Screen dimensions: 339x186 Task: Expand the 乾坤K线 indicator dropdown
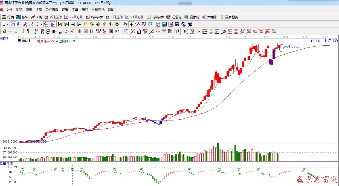(x=21, y=43)
